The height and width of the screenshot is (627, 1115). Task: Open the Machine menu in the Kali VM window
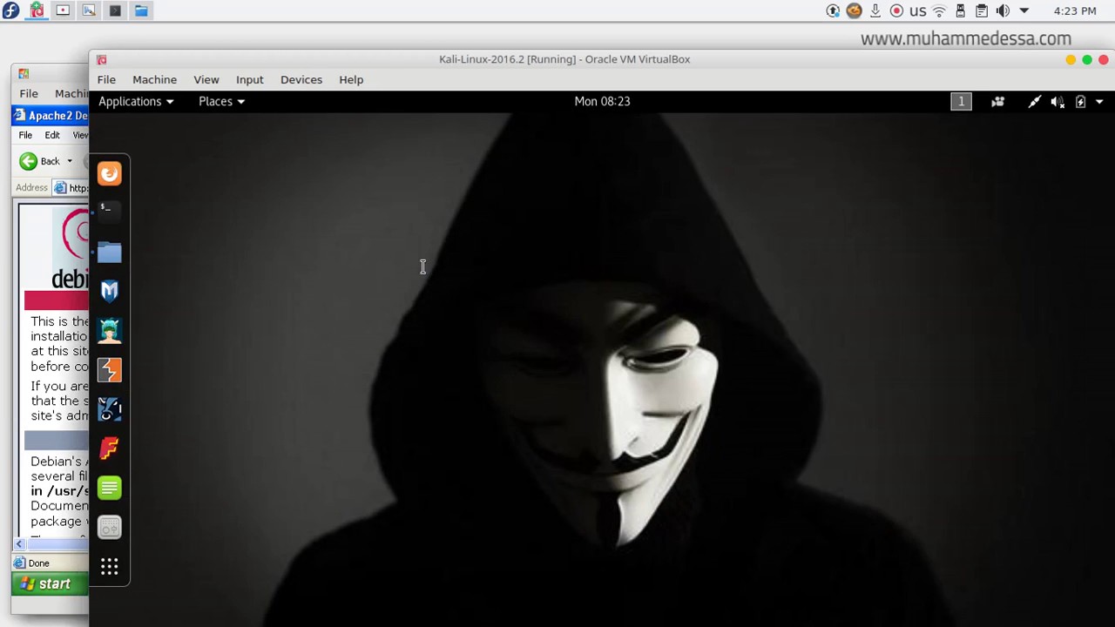click(x=154, y=79)
